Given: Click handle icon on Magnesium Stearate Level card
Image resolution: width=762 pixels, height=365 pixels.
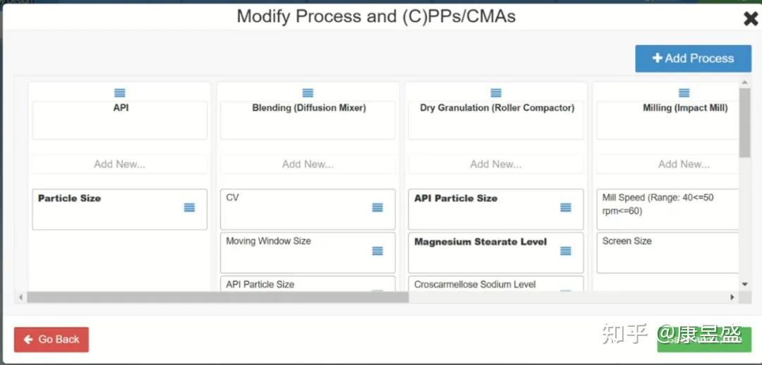Looking at the screenshot, I should click(x=566, y=251).
